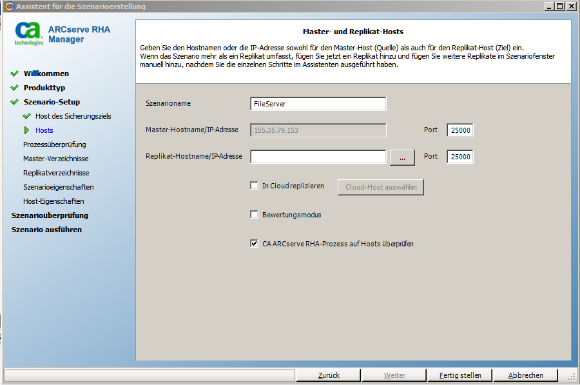Click the Abbrechen button

coord(526,375)
